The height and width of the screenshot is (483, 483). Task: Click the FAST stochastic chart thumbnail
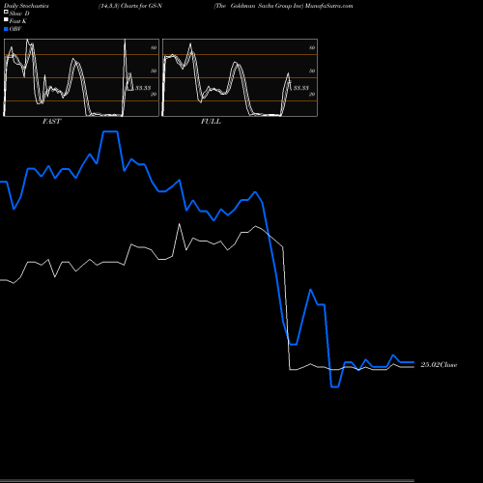[x=81, y=77]
